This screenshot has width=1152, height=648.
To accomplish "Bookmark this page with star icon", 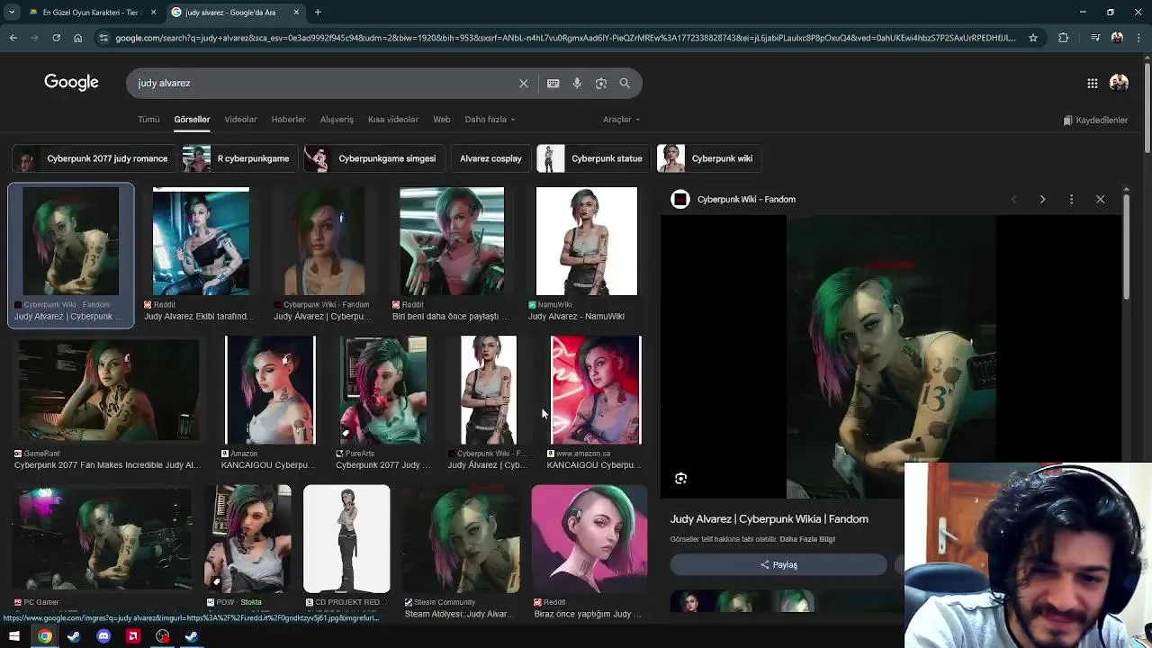I will pos(1033,38).
